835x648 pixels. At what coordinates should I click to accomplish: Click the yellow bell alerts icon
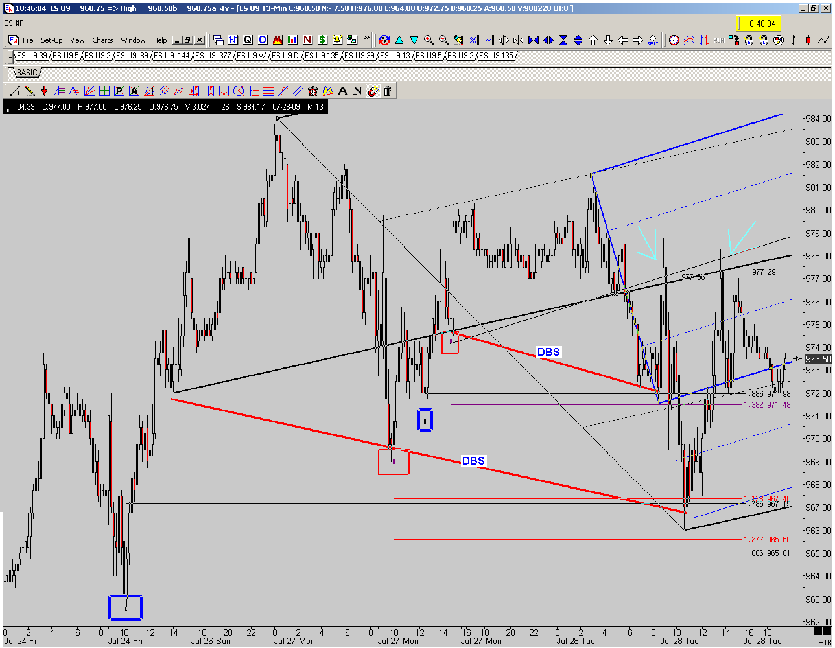(337, 40)
